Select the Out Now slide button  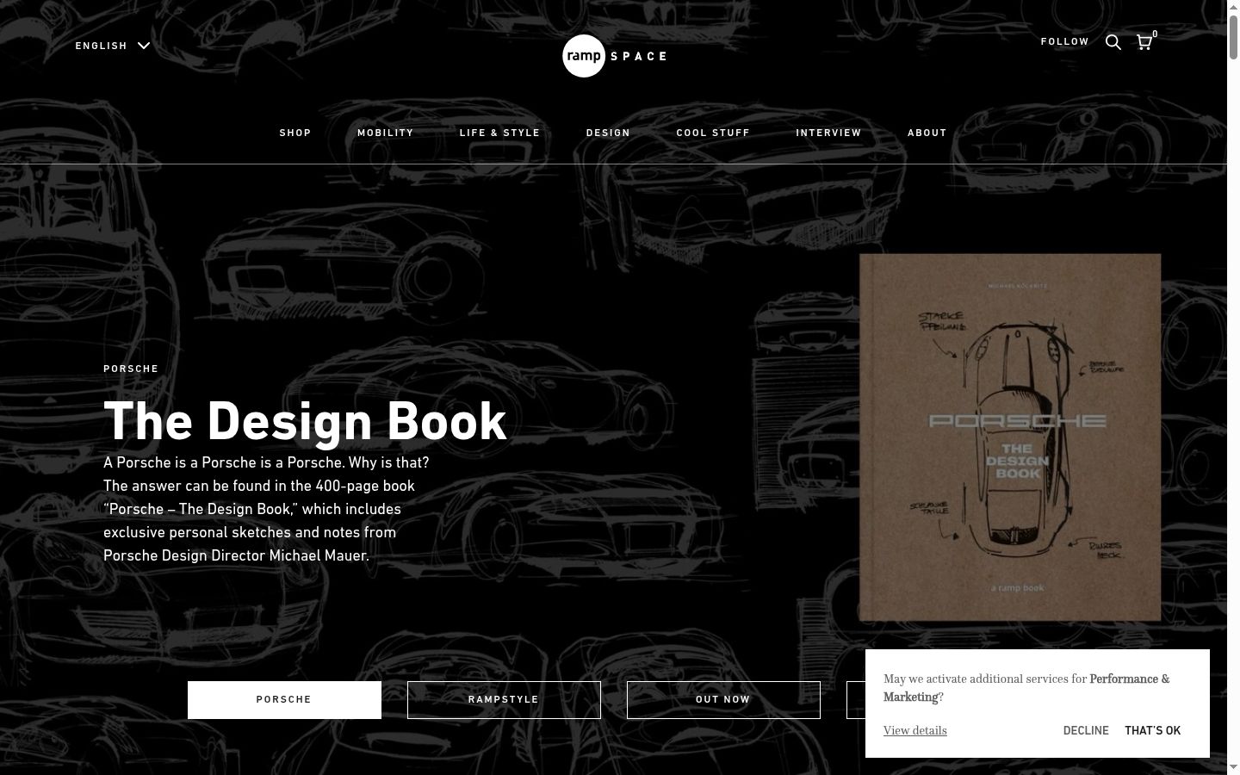(723, 700)
